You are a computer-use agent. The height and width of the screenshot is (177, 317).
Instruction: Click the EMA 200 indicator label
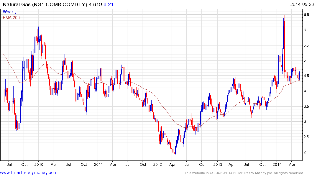[11, 17]
